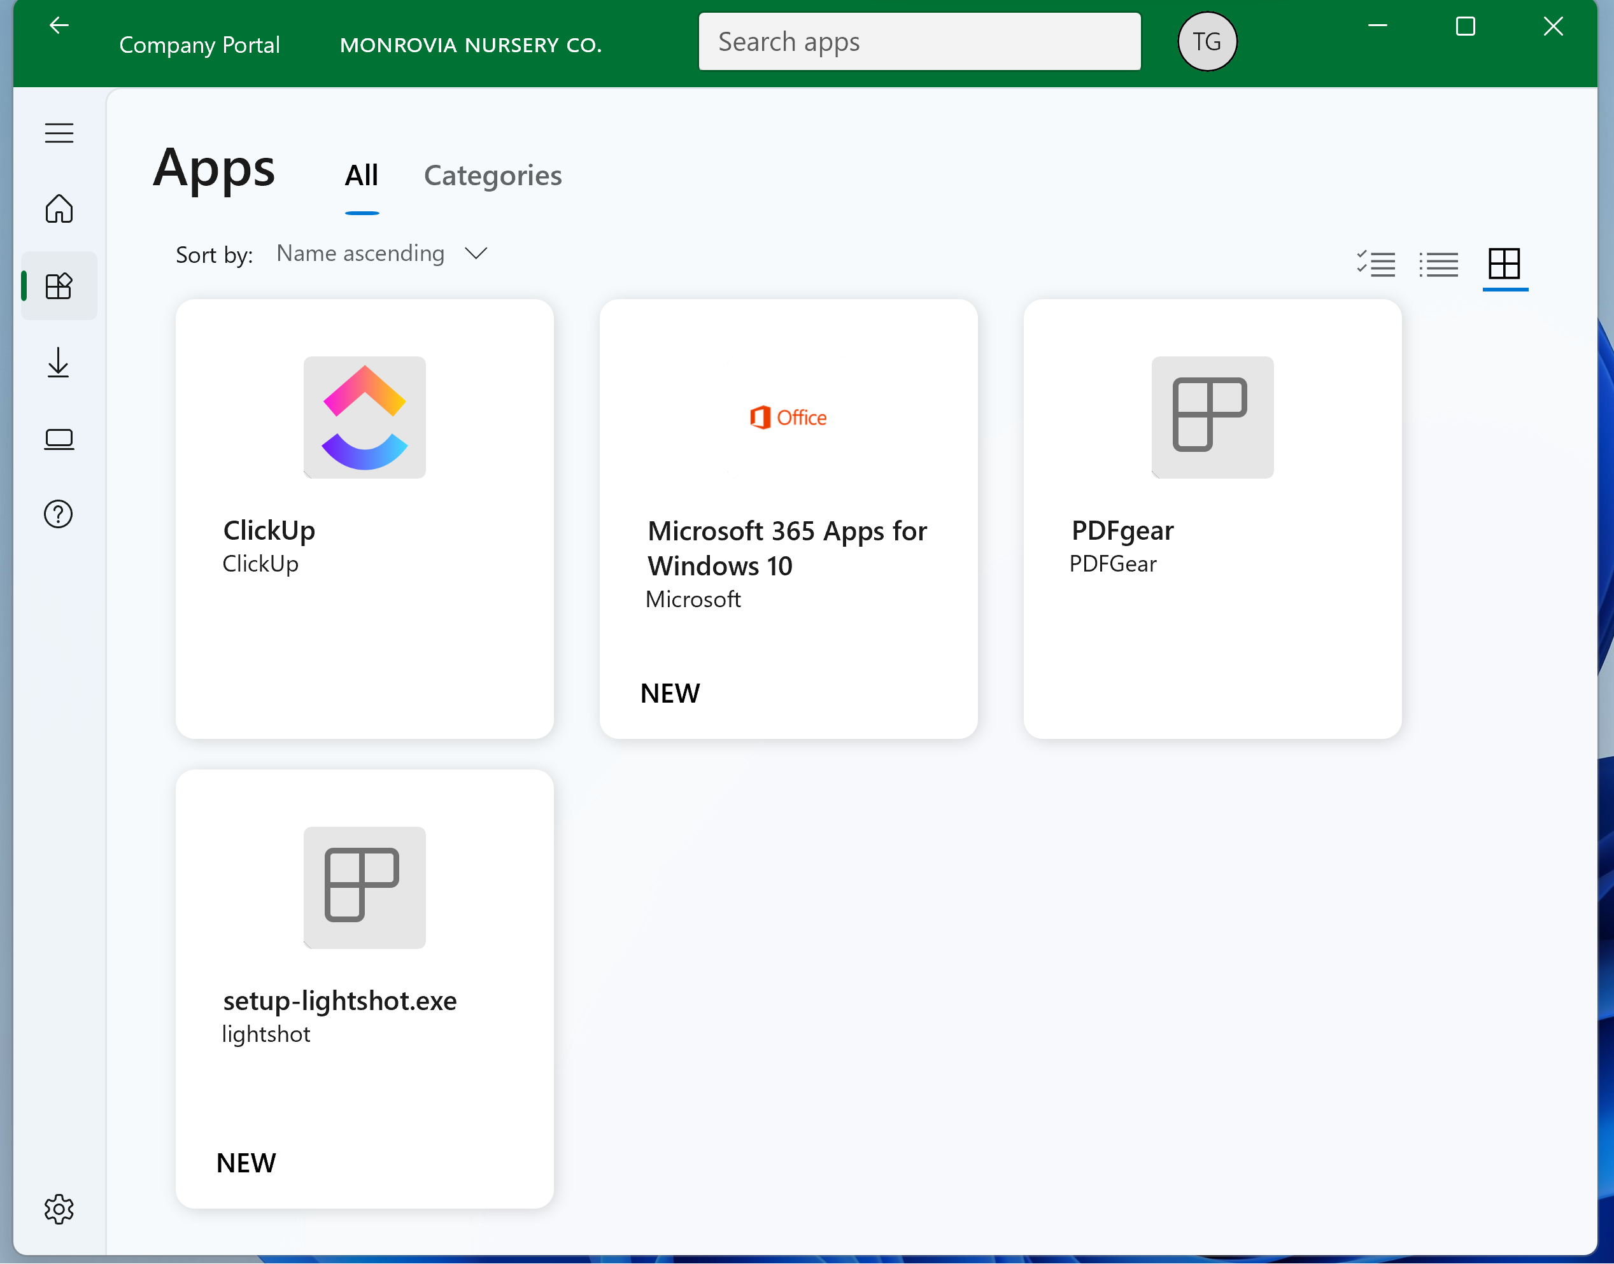
Task: Switch to details list view
Action: coord(1438,264)
